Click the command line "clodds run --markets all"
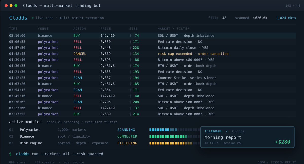The height and width of the screenshot is (164, 304). 43,154
